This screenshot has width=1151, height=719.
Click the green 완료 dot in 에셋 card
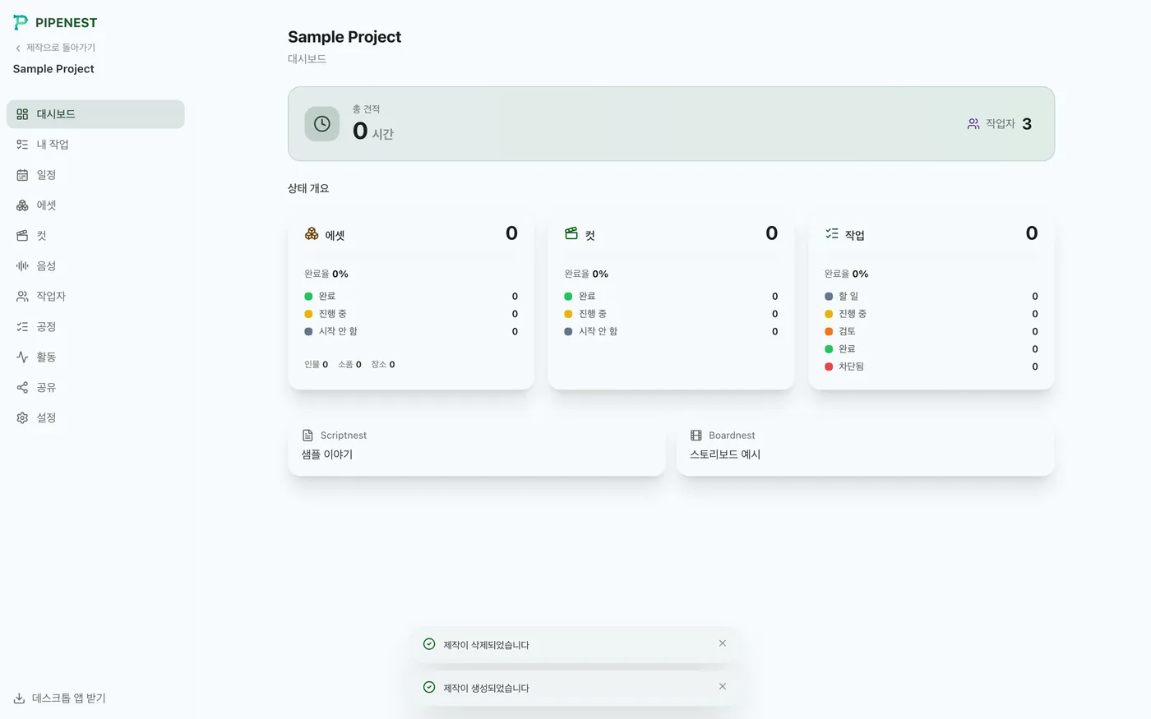pos(308,297)
